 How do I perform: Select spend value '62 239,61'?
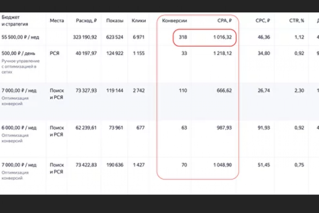coord(86,128)
